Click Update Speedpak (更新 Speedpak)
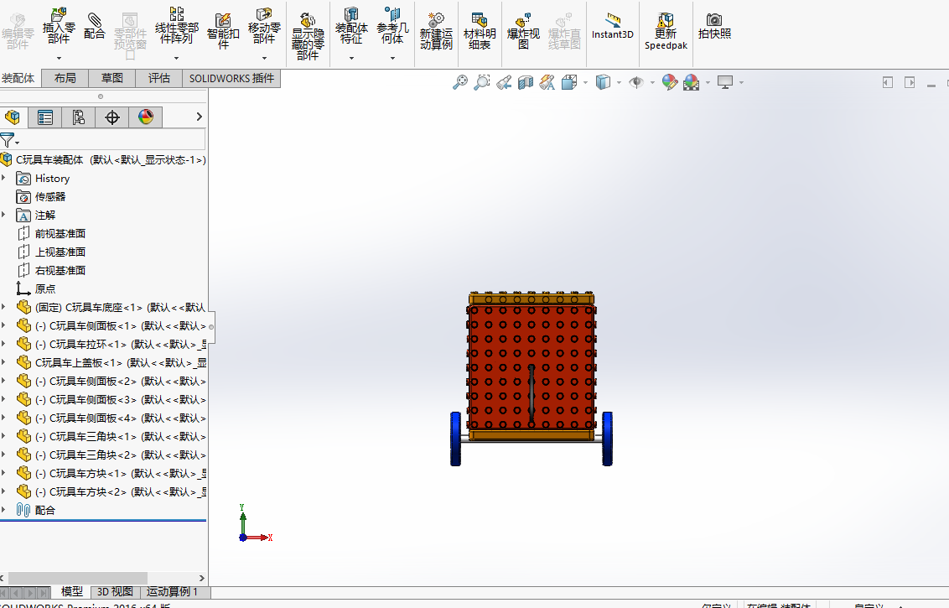 pos(666,32)
